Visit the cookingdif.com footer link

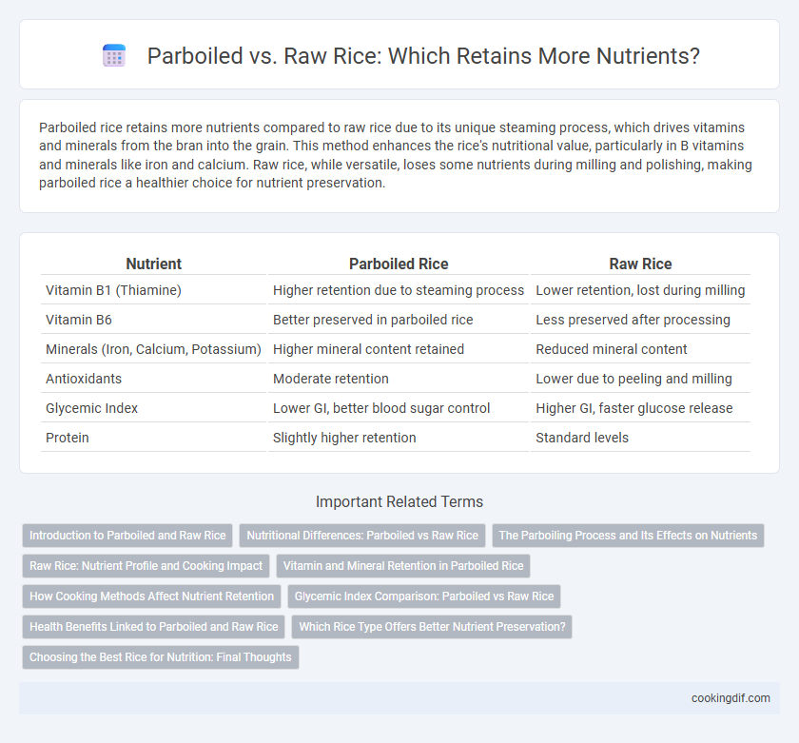[731, 698]
